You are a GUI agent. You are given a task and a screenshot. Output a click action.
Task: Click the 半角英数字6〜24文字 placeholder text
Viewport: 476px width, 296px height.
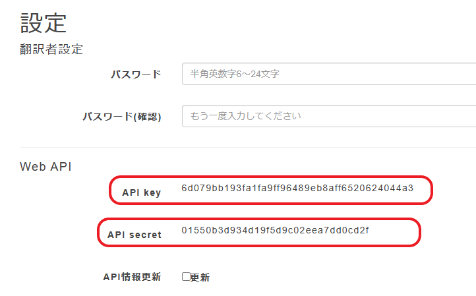[x=234, y=74]
